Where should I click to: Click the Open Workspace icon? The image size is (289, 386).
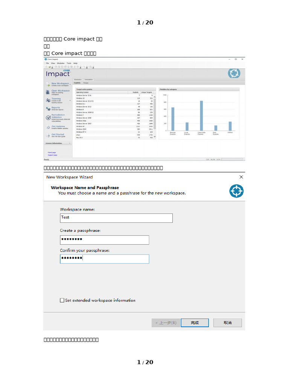coord(48,92)
